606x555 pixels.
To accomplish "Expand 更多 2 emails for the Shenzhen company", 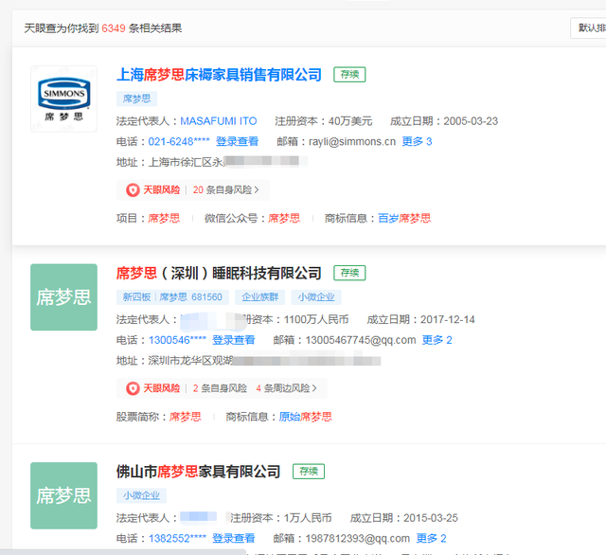I will coord(437,340).
